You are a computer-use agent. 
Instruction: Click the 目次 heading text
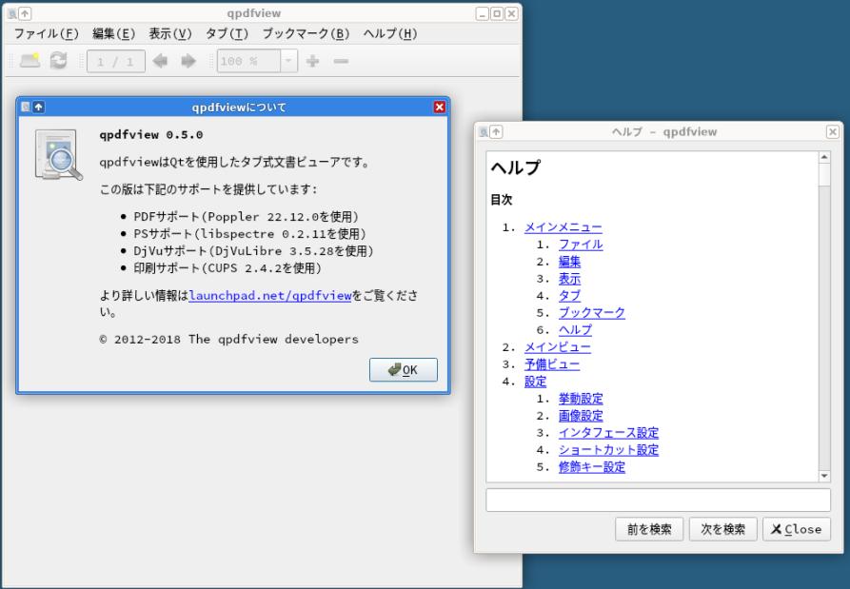[502, 200]
